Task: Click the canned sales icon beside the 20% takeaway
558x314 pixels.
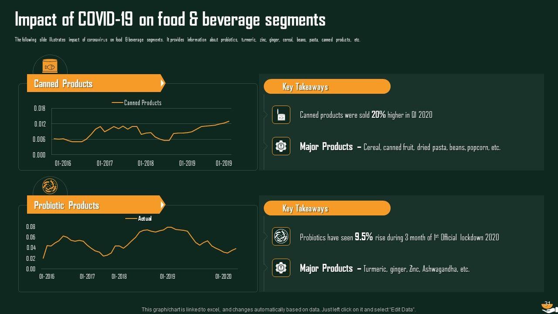Action: [281, 115]
